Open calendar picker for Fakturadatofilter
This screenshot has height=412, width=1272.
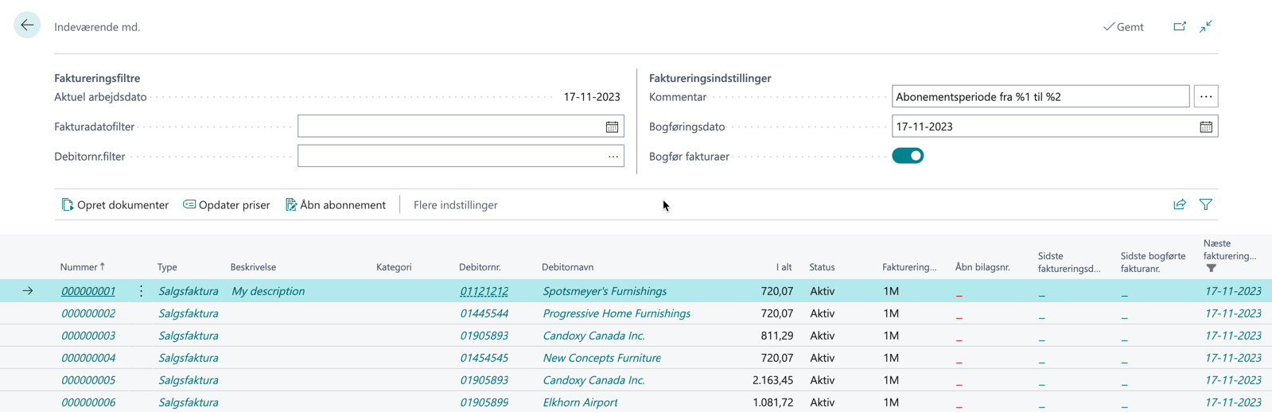pyautogui.click(x=612, y=126)
